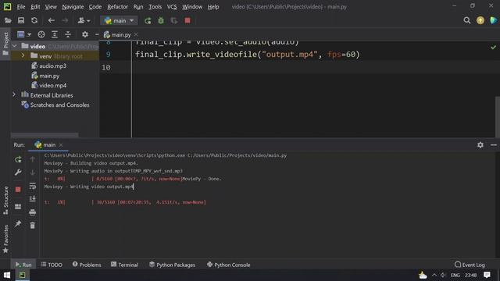
Task: Click the Rerun icon in Run panel
Action: point(18,159)
